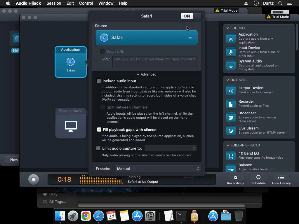Viewport: 299px width, 224px height.
Task: Open the Edit menu
Action: (x=70, y=3)
